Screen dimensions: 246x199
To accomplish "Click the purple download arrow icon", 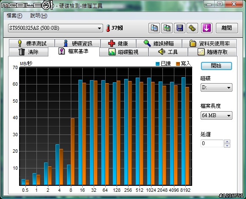I will click(x=207, y=28).
